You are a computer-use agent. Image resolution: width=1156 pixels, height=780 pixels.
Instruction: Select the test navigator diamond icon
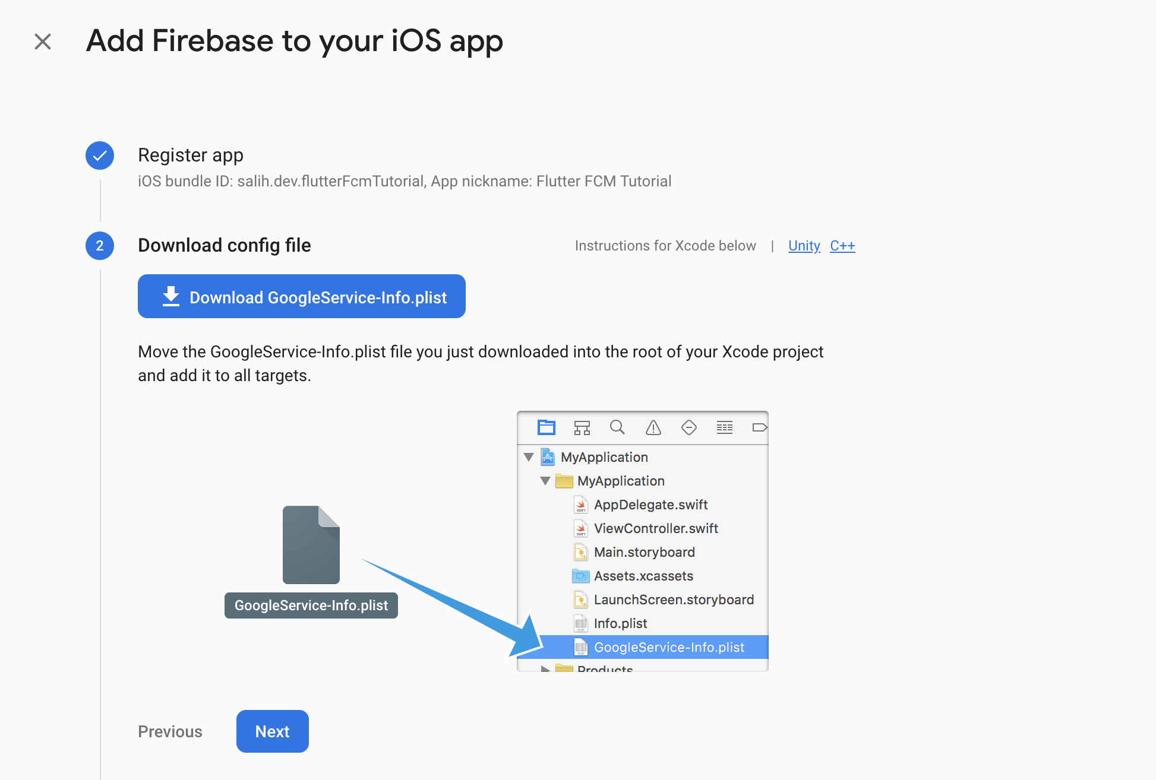click(688, 427)
